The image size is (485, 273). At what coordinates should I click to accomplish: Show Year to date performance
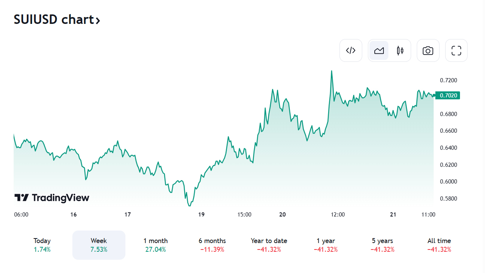click(269, 245)
